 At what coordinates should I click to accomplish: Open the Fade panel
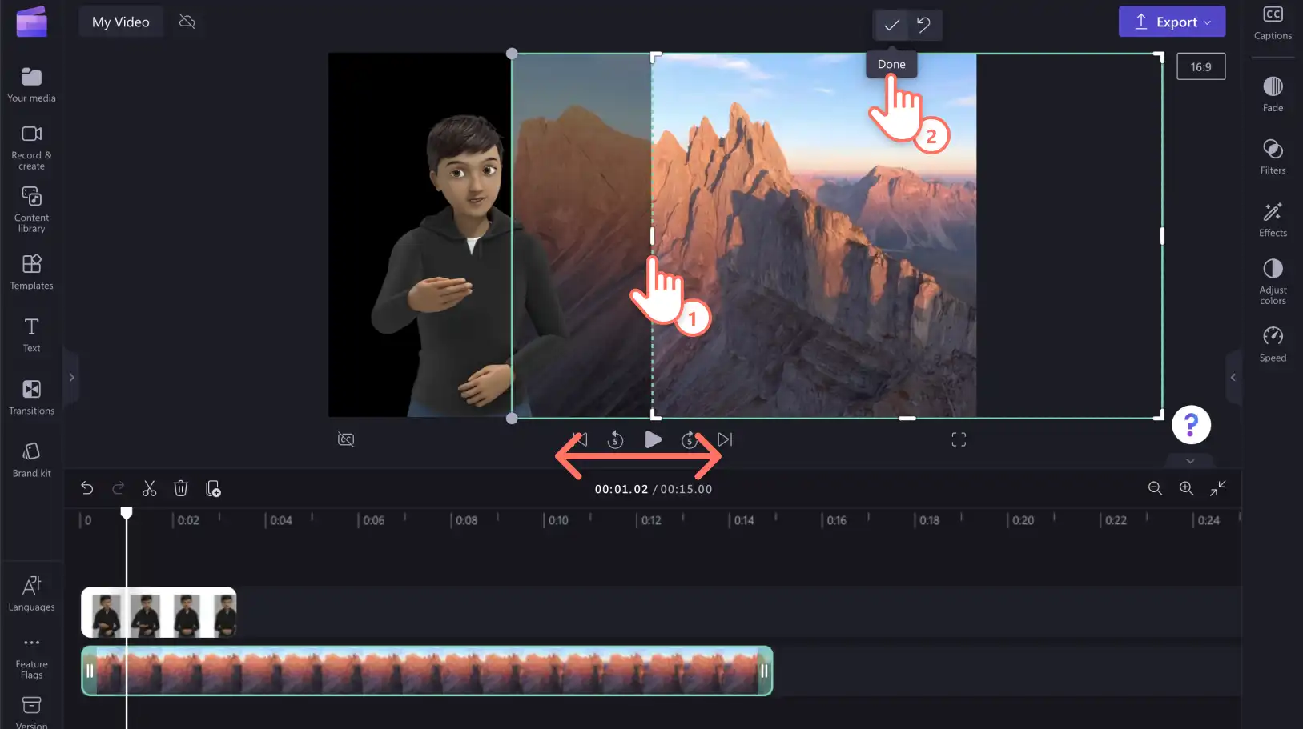(1273, 94)
